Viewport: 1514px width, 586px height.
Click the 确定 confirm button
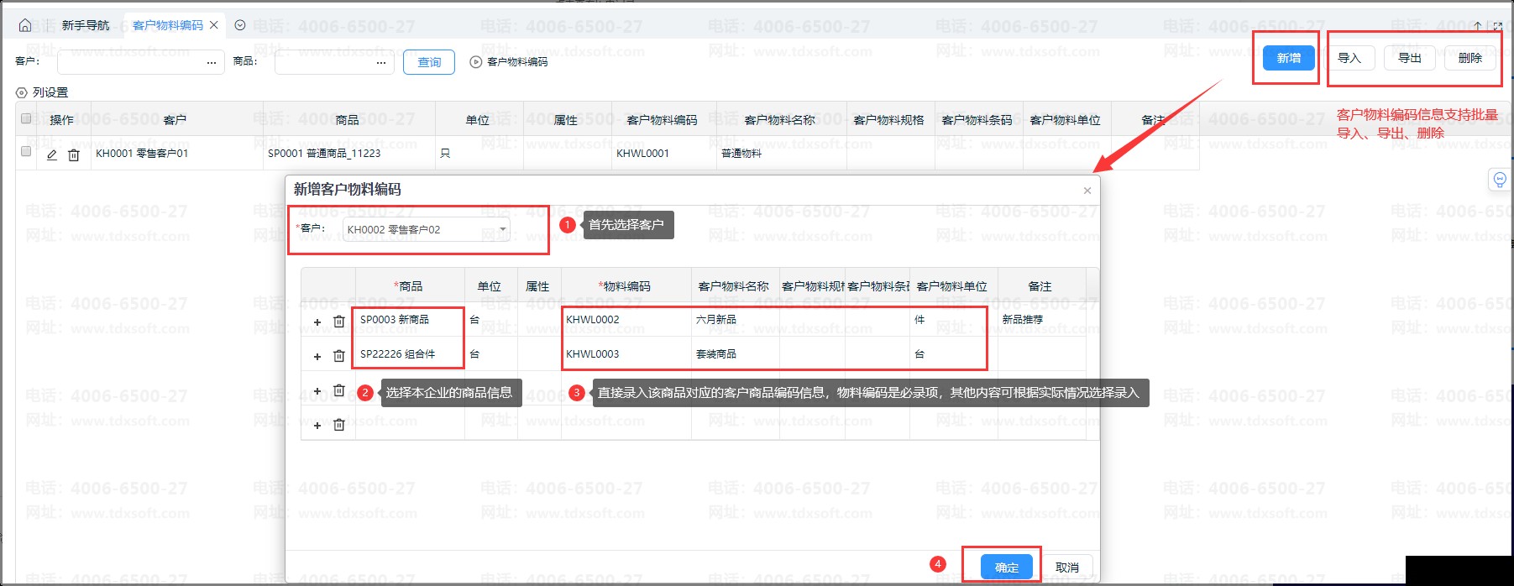point(1007,568)
